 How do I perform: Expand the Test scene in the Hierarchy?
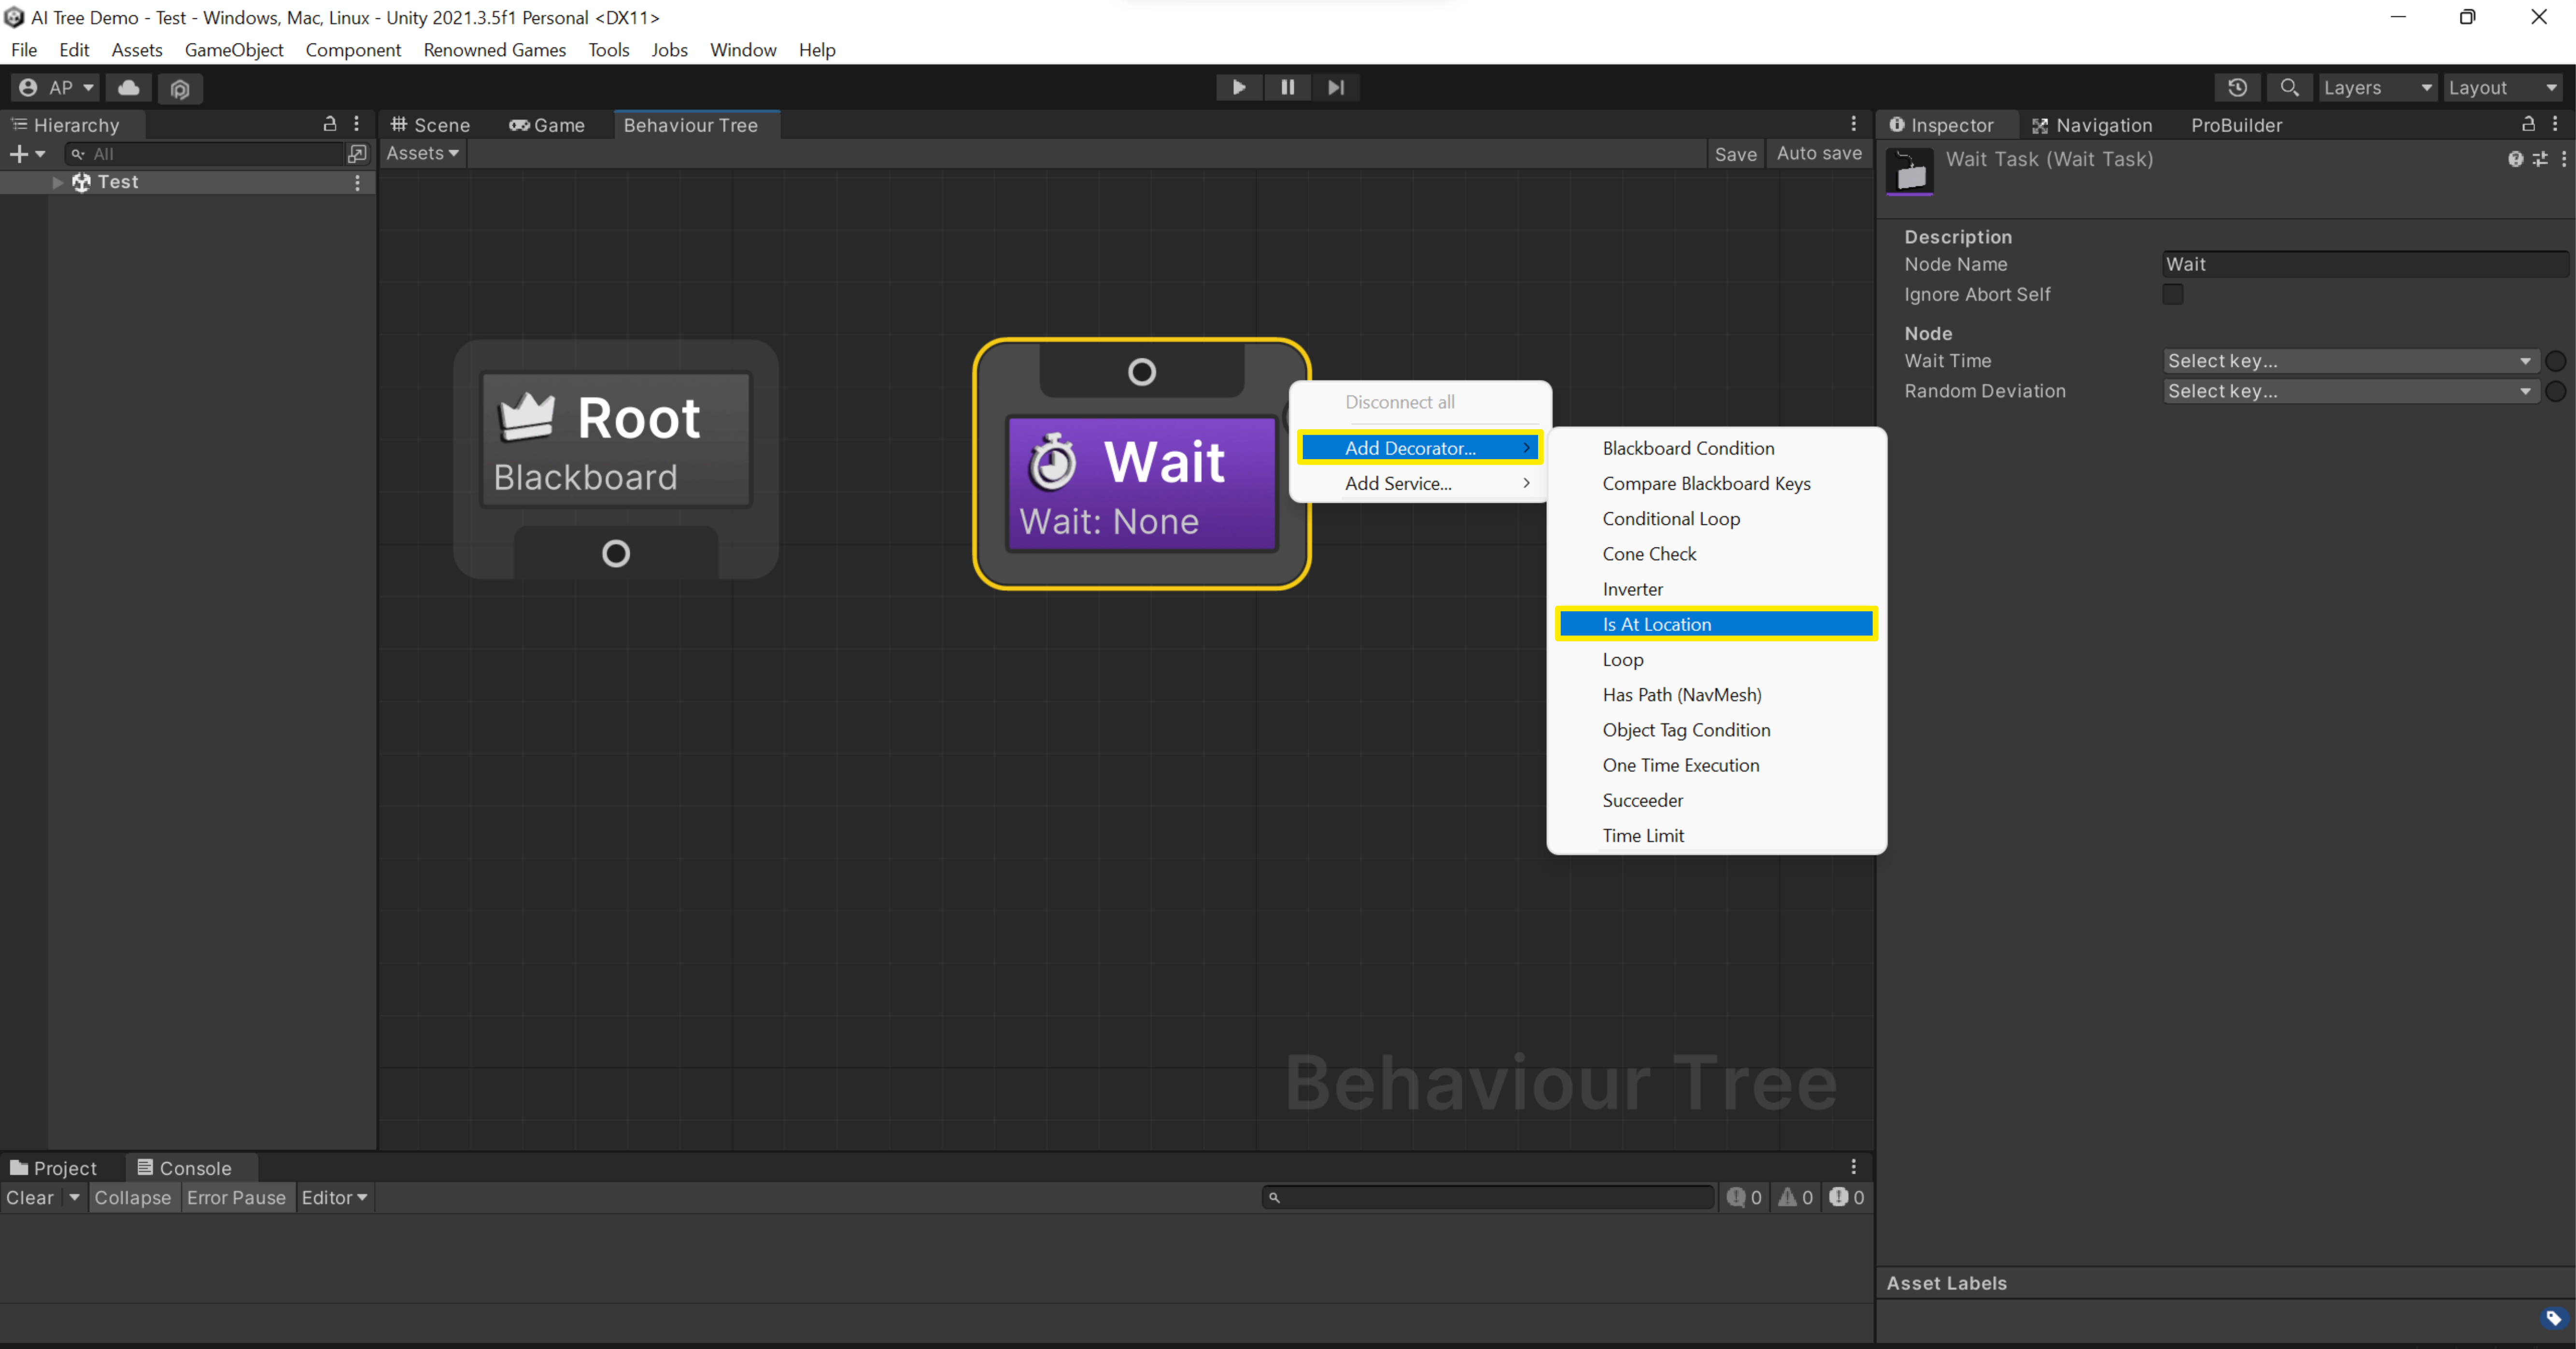click(57, 182)
